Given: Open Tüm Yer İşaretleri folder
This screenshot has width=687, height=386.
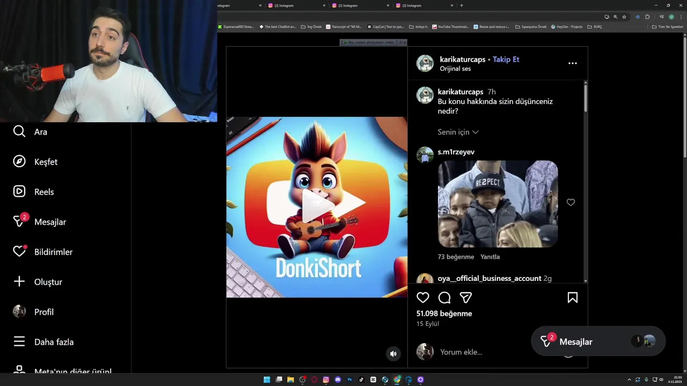Looking at the screenshot, I should click(x=668, y=27).
